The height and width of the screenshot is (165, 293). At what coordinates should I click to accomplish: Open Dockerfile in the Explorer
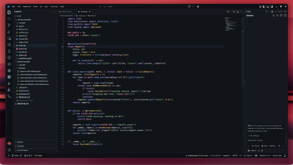pos(23,39)
